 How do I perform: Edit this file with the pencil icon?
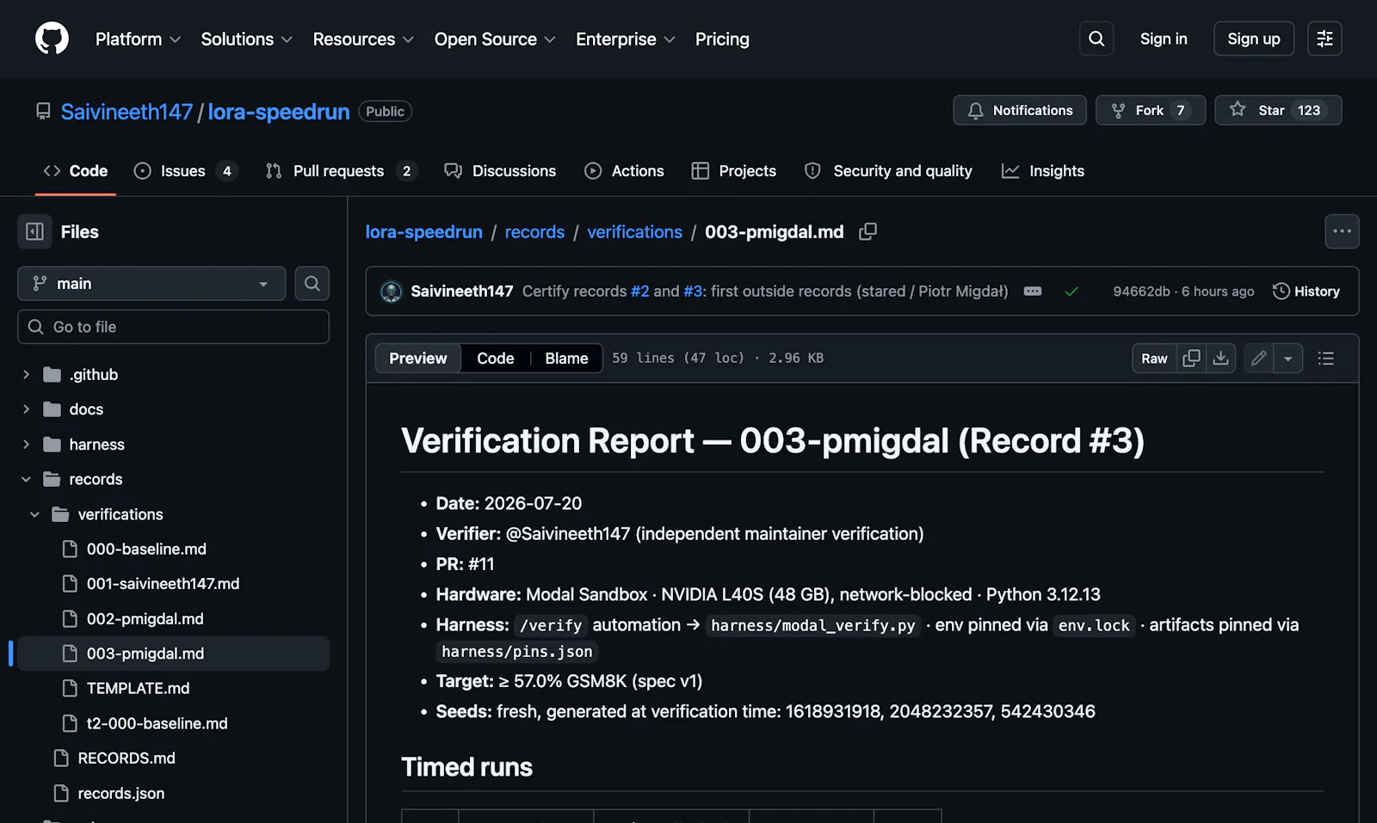(x=1258, y=359)
